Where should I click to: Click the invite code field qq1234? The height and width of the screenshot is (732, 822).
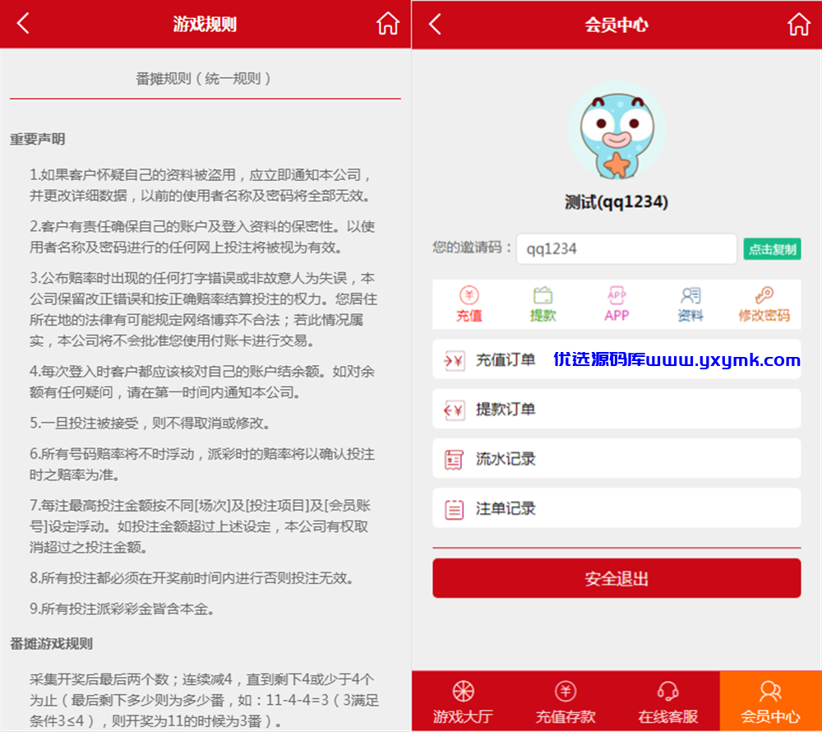[x=626, y=249]
